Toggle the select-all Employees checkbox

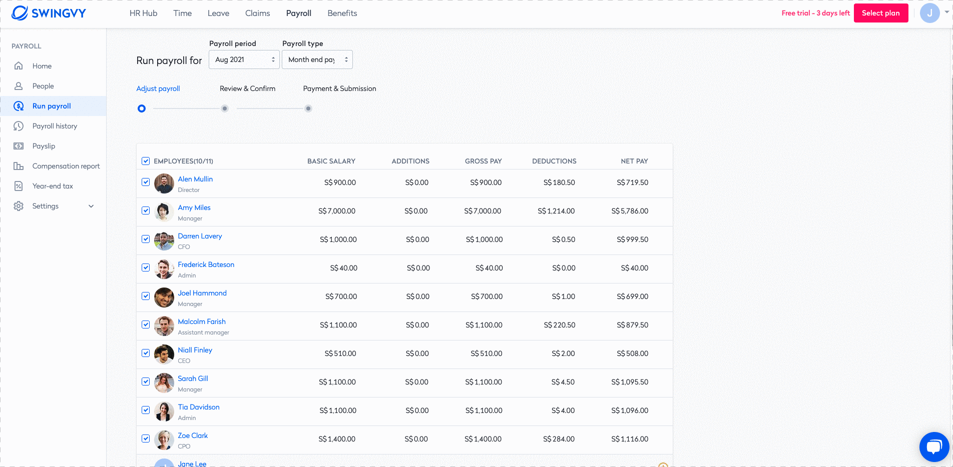point(146,161)
